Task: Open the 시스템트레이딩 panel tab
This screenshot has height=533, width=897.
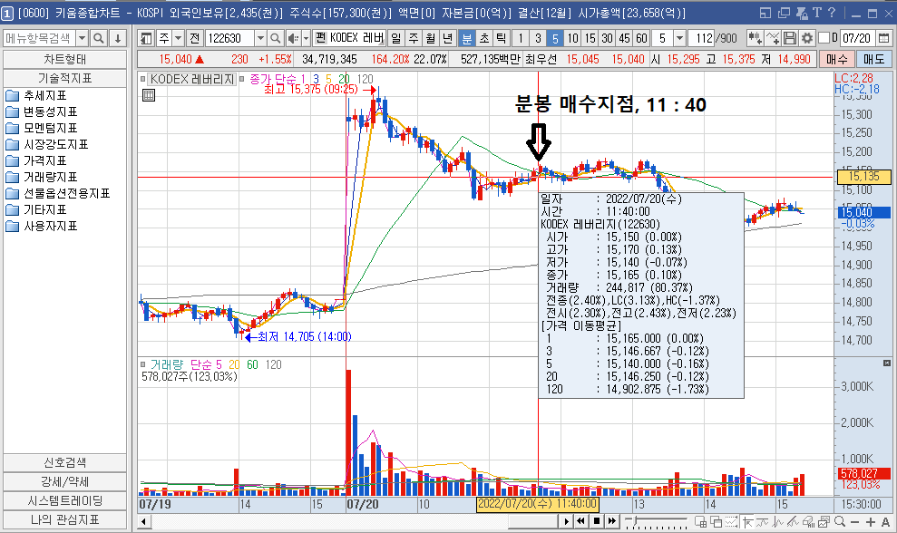Action: click(64, 500)
